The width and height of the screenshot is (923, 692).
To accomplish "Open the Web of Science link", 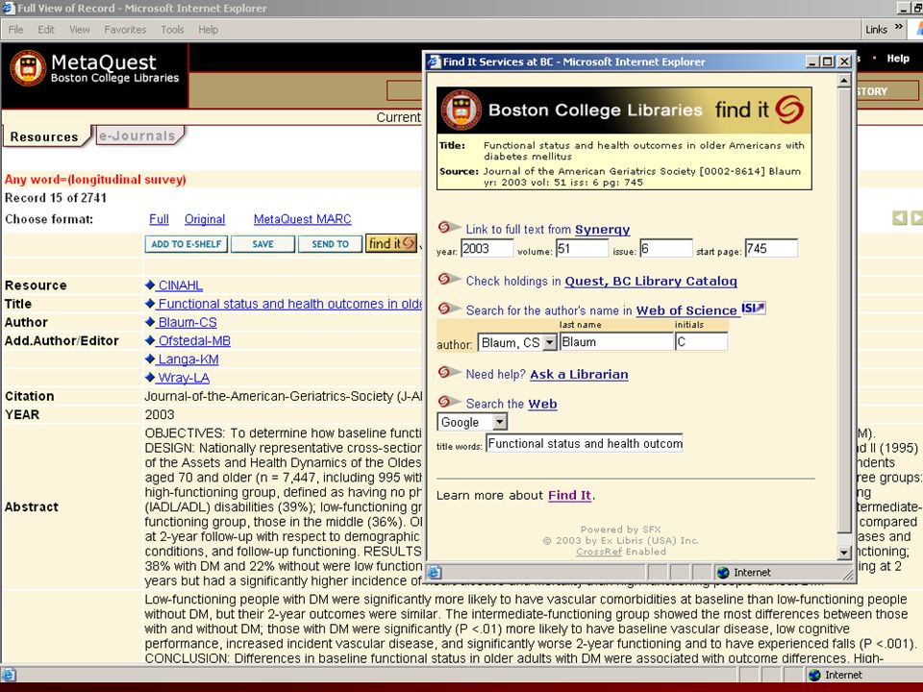I will pyautogui.click(x=686, y=310).
